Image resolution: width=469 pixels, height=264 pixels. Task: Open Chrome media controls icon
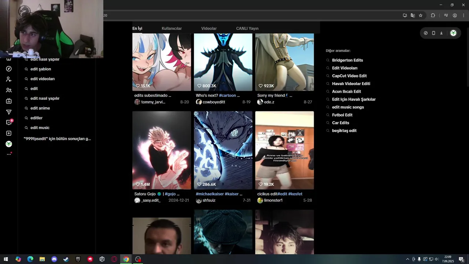click(x=446, y=15)
